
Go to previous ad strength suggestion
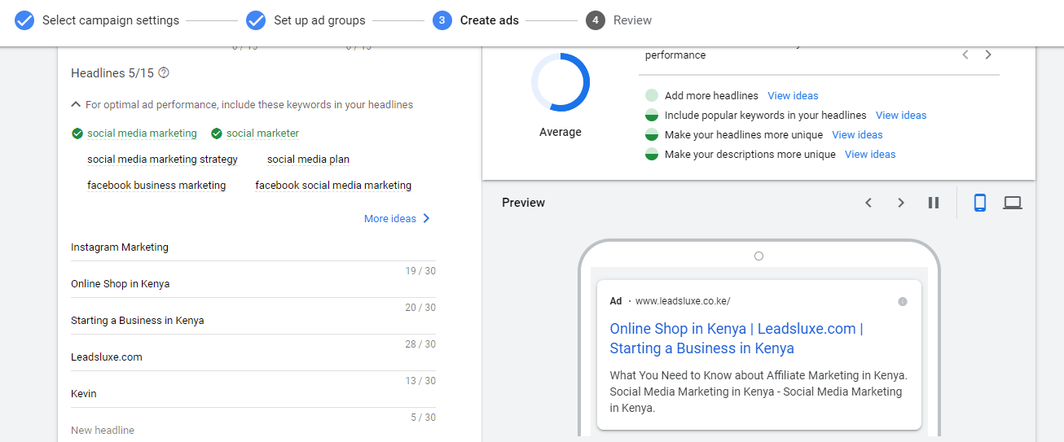[x=965, y=55]
